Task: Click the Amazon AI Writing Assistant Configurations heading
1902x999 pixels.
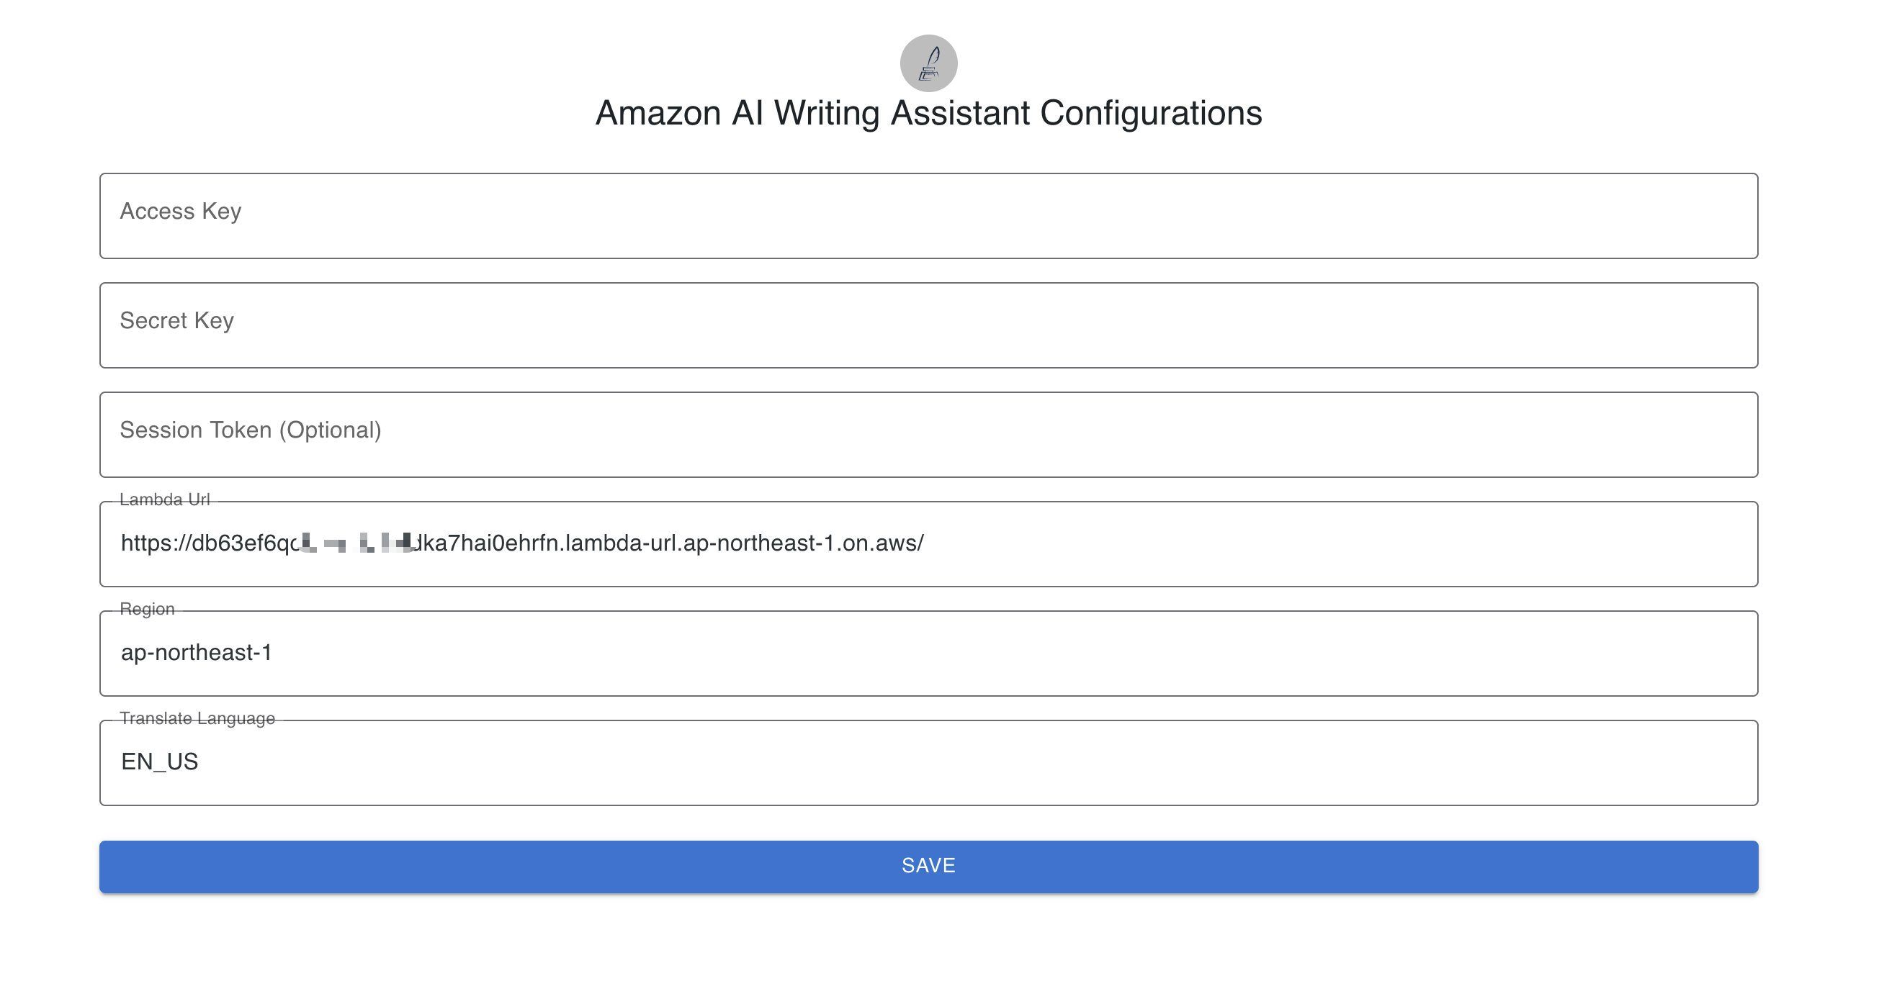Action: click(x=928, y=114)
